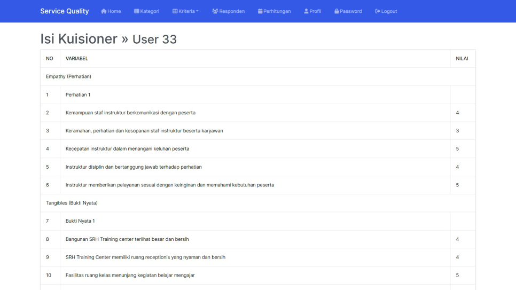Viewport: 516px width, 290px height.
Task: Click Bangunan SRH Training center row text
Action: (x=127, y=239)
